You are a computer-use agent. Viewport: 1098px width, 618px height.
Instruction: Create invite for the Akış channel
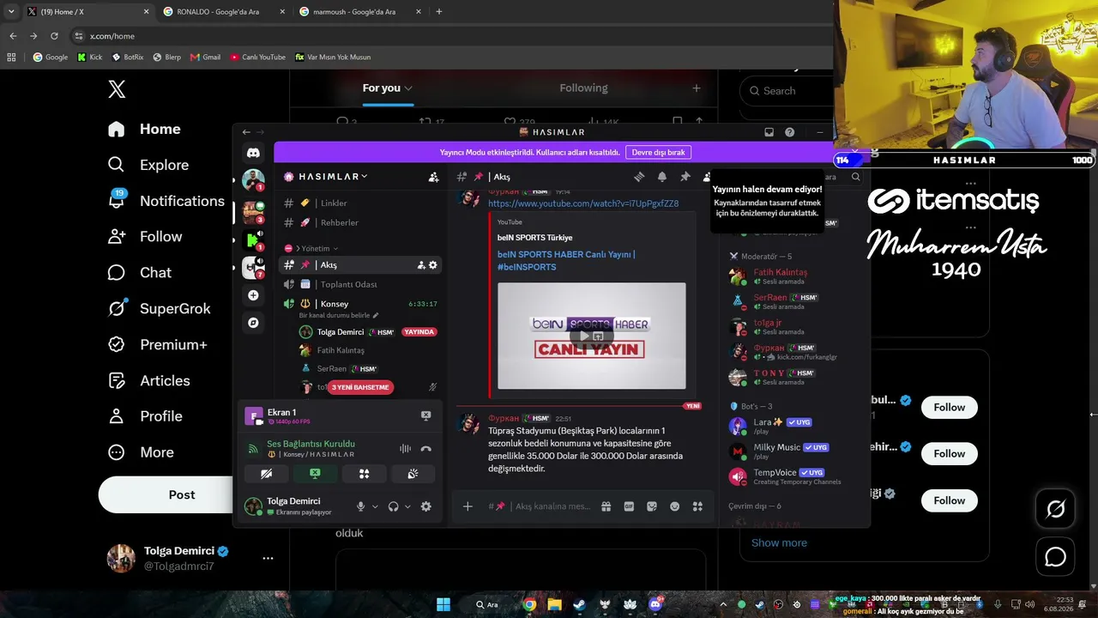tap(421, 265)
